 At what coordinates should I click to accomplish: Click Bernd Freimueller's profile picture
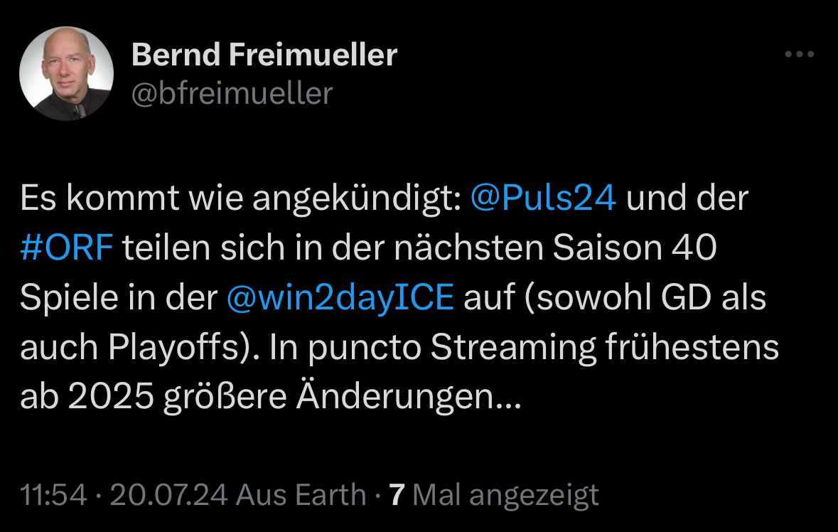(x=66, y=73)
